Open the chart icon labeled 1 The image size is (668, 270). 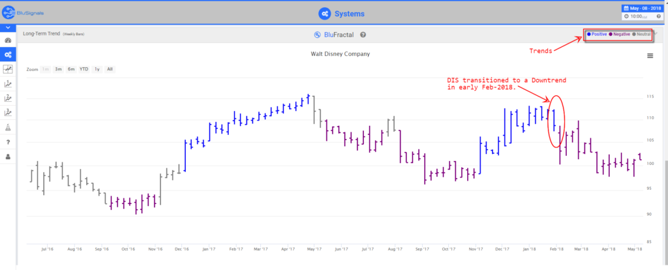(x=8, y=83)
